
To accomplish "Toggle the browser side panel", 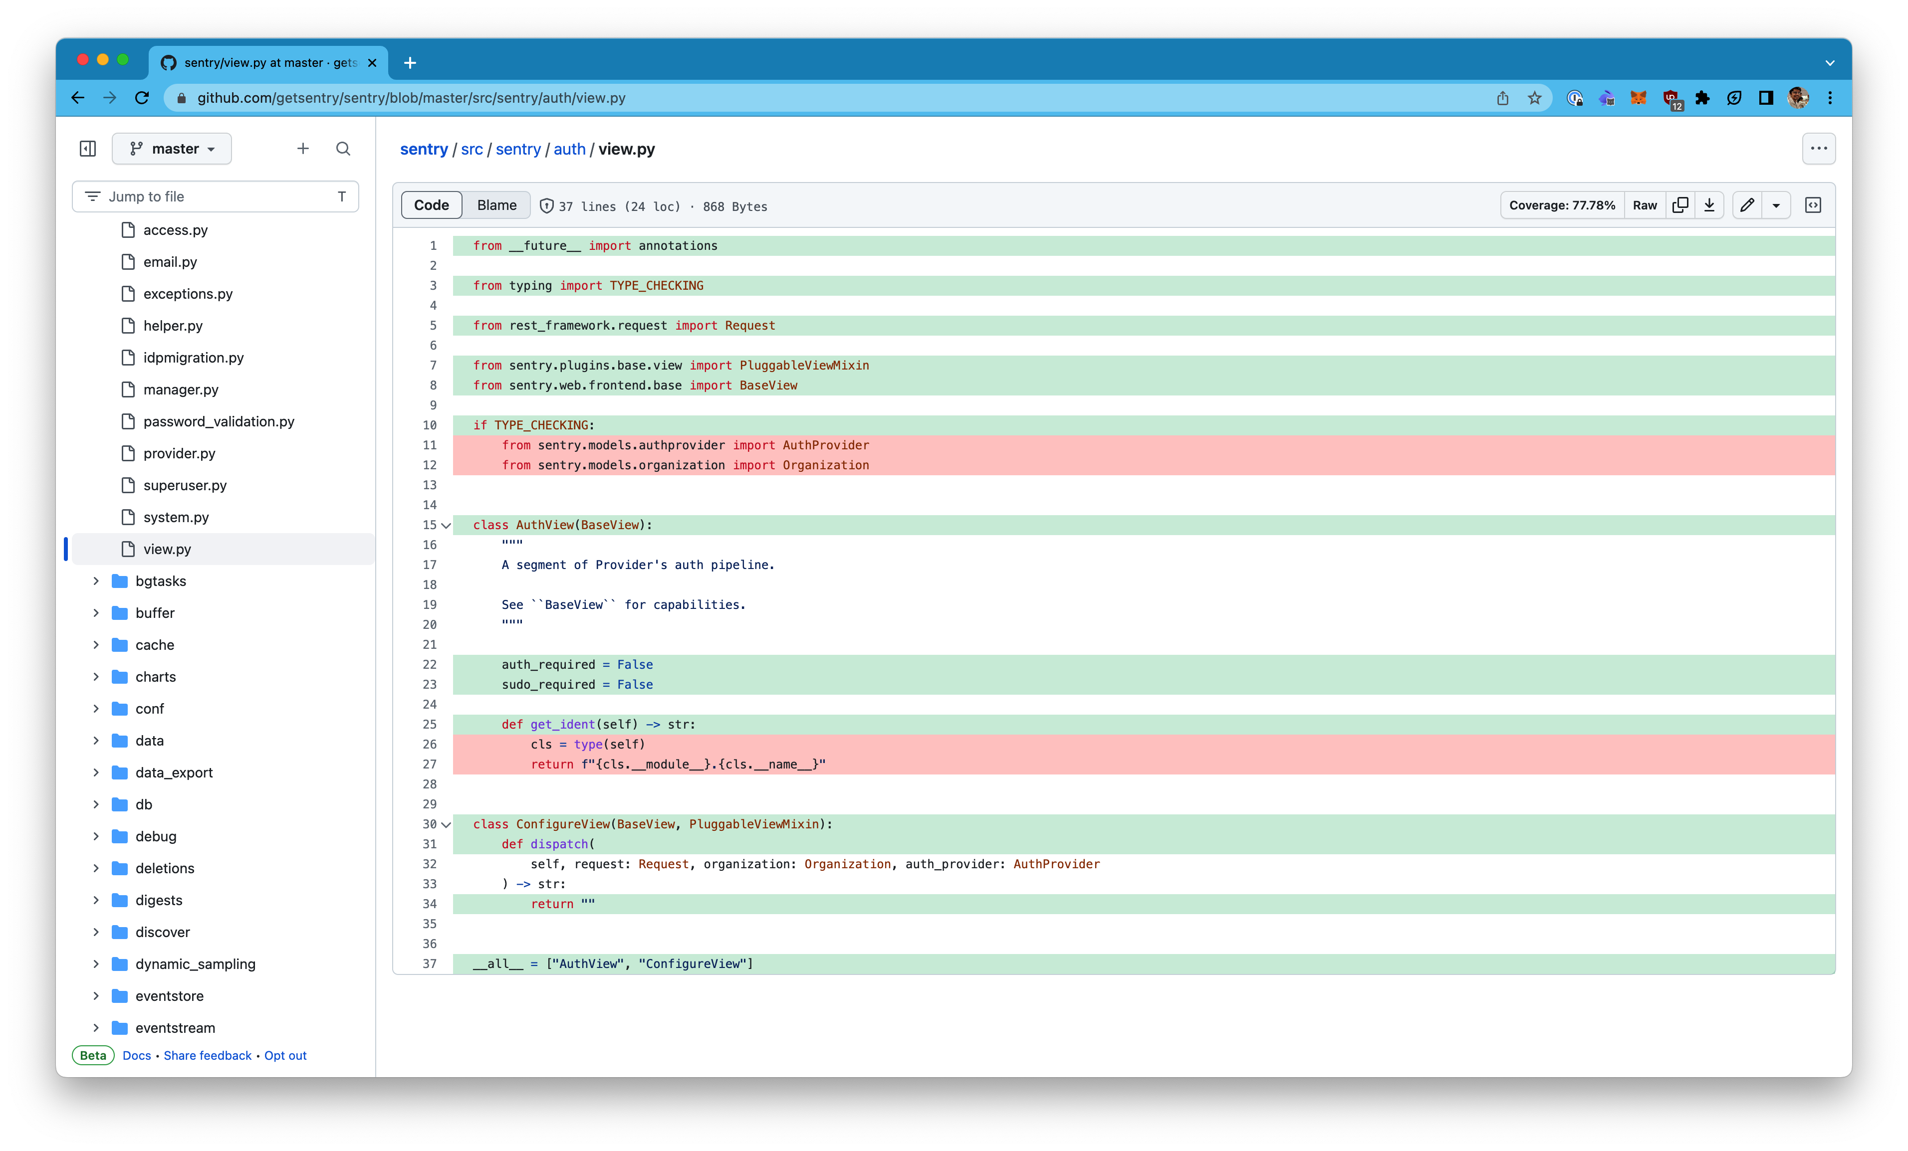I will coord(1765,98).
